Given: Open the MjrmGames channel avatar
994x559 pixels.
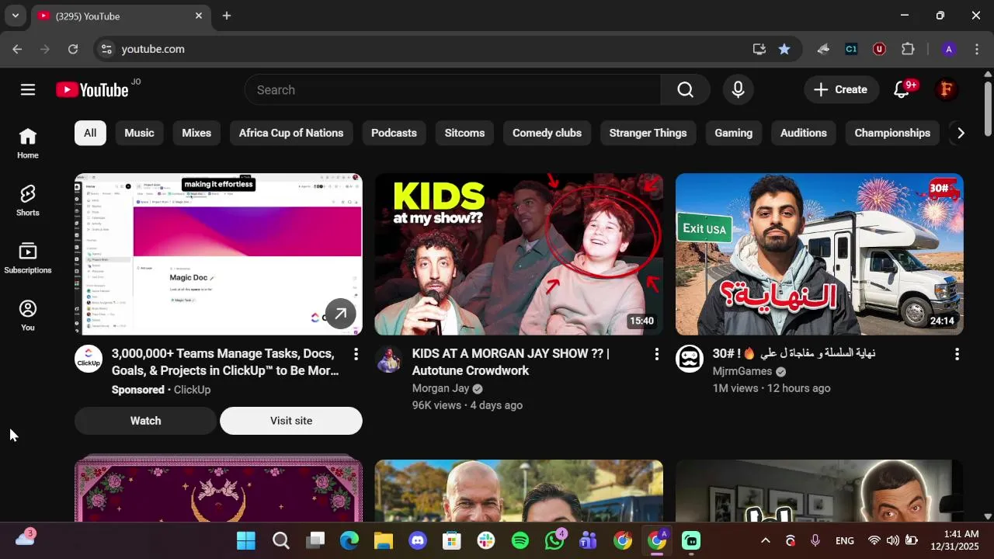Looking at the screenshot, I should (689, 359).
